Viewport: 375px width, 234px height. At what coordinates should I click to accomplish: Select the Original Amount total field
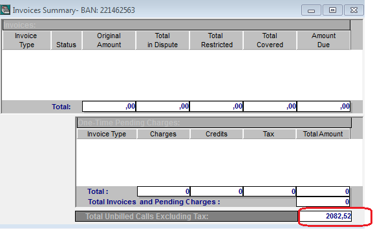click(109, 107)
